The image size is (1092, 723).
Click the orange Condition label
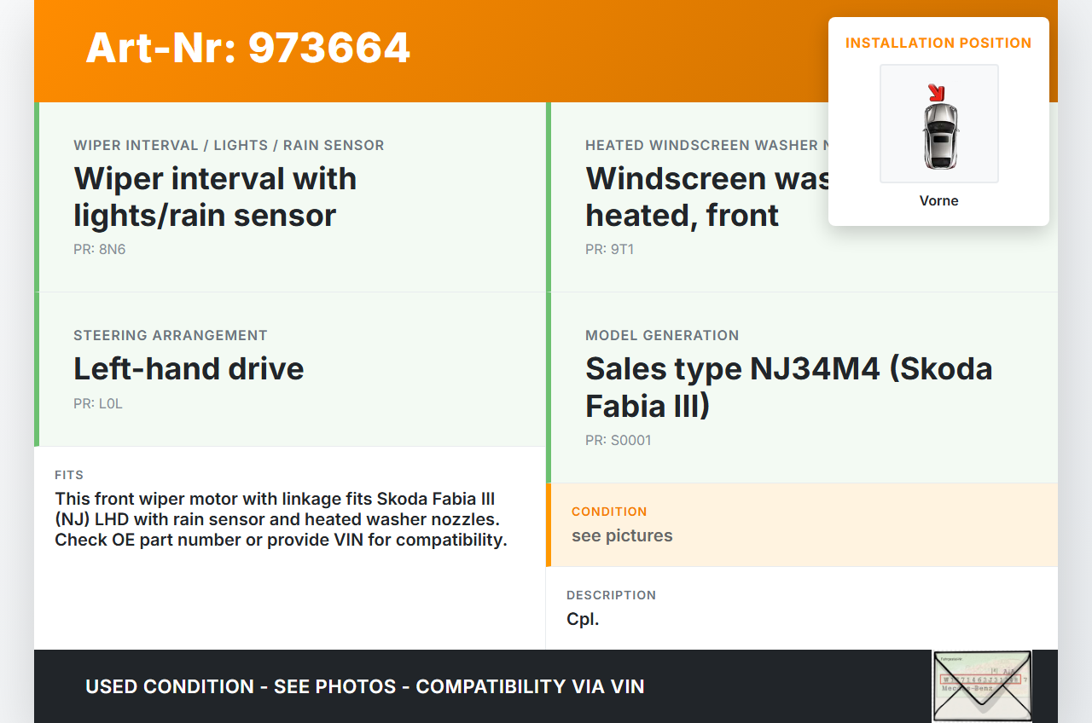point(609,512)
